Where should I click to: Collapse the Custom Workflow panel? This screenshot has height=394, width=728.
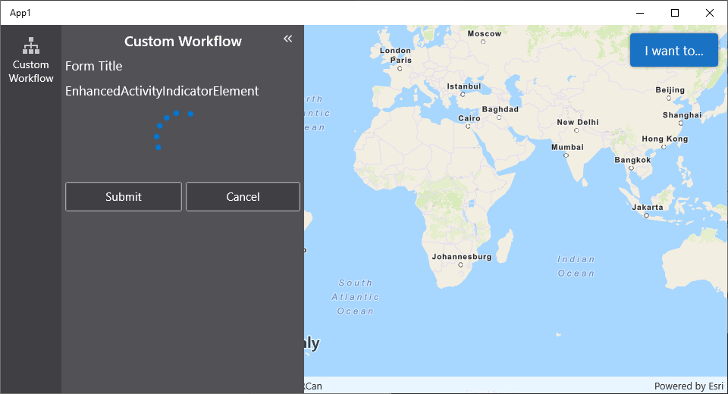click(x=287, y=39)
